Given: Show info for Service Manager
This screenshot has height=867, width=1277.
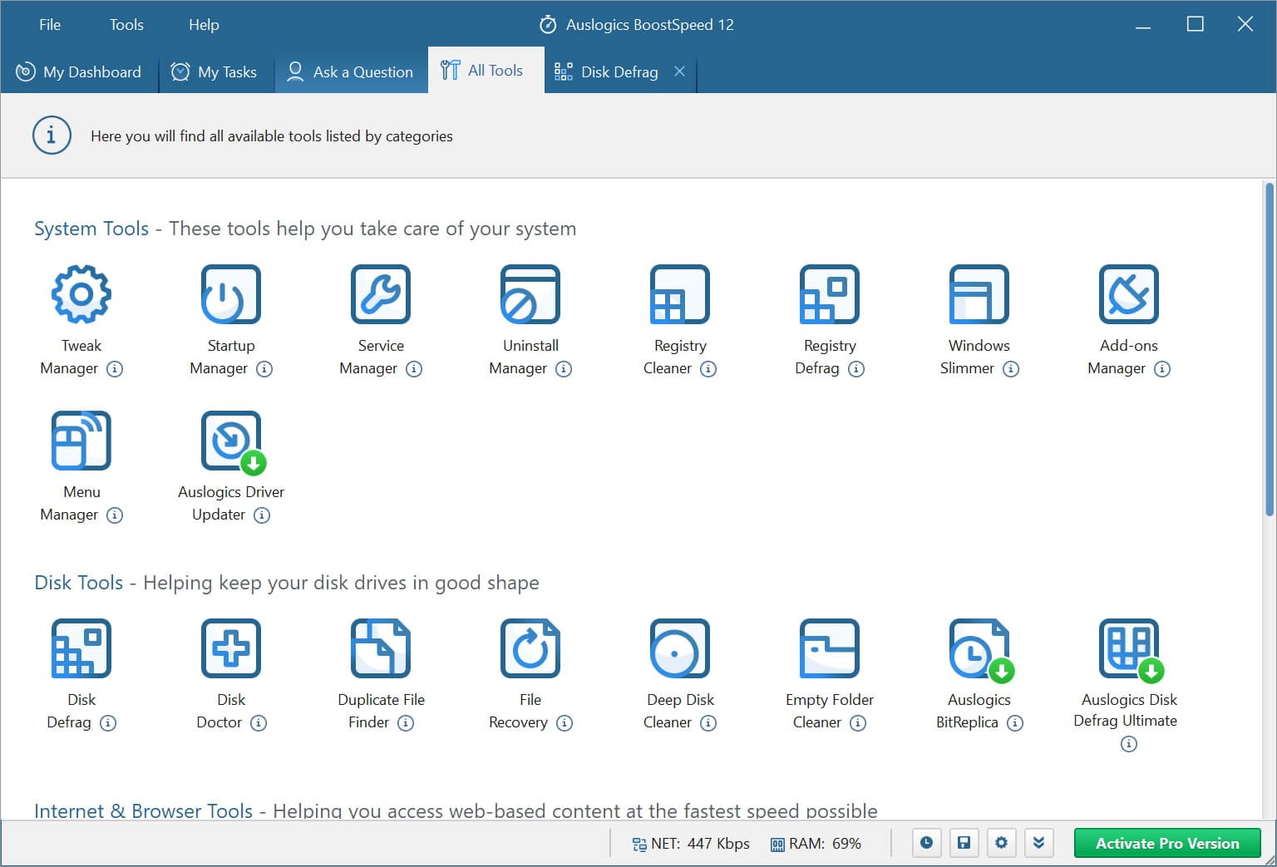Looking at the screenshot, I should 413,369.
